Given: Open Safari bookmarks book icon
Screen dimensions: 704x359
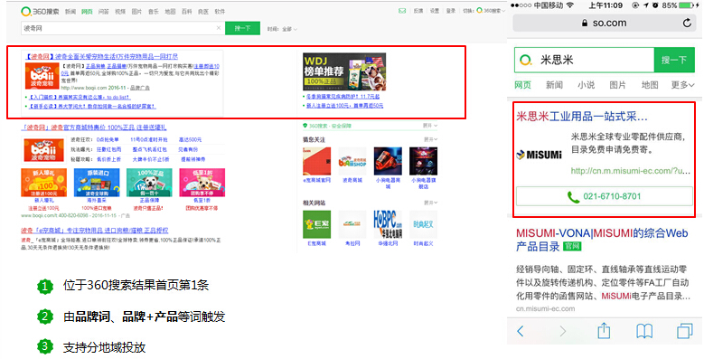Looking at the screenshot, I should pos(644,331).
